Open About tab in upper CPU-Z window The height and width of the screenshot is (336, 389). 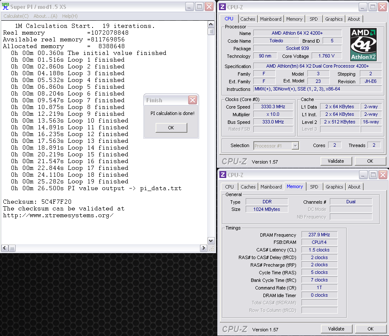354,19
